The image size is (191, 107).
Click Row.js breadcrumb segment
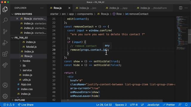pyautogui.click(x=103, y=14)
